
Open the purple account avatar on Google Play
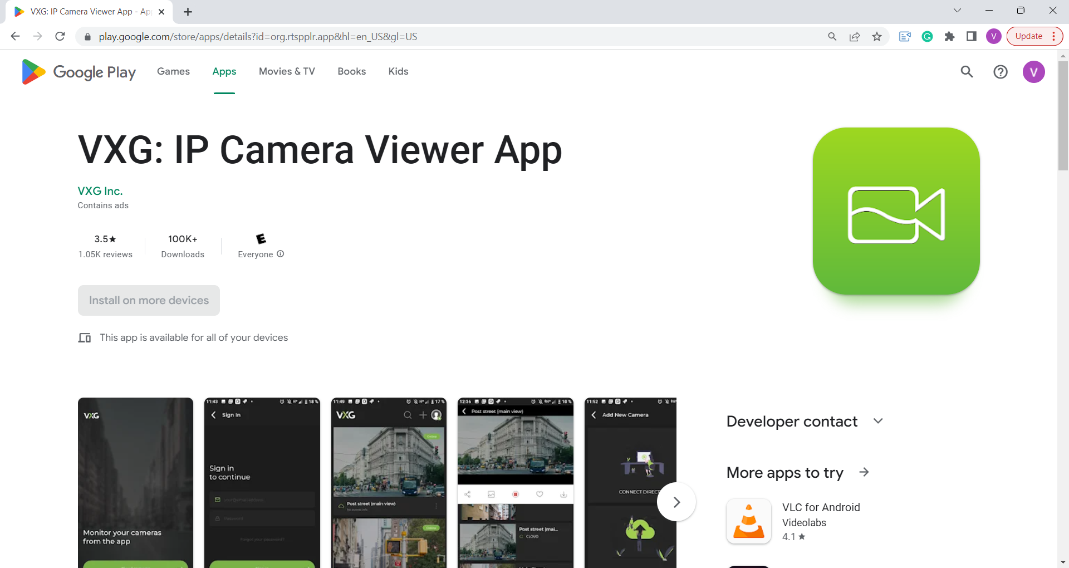[x=1033, y=72]
